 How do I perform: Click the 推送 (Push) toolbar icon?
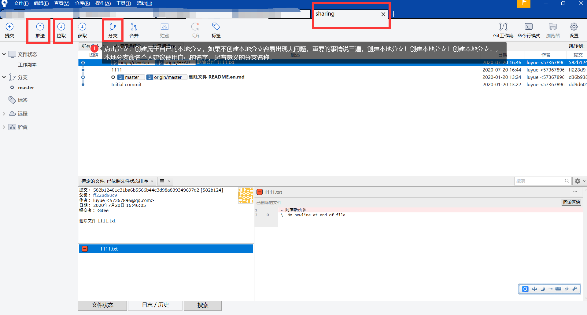(40, 30)
